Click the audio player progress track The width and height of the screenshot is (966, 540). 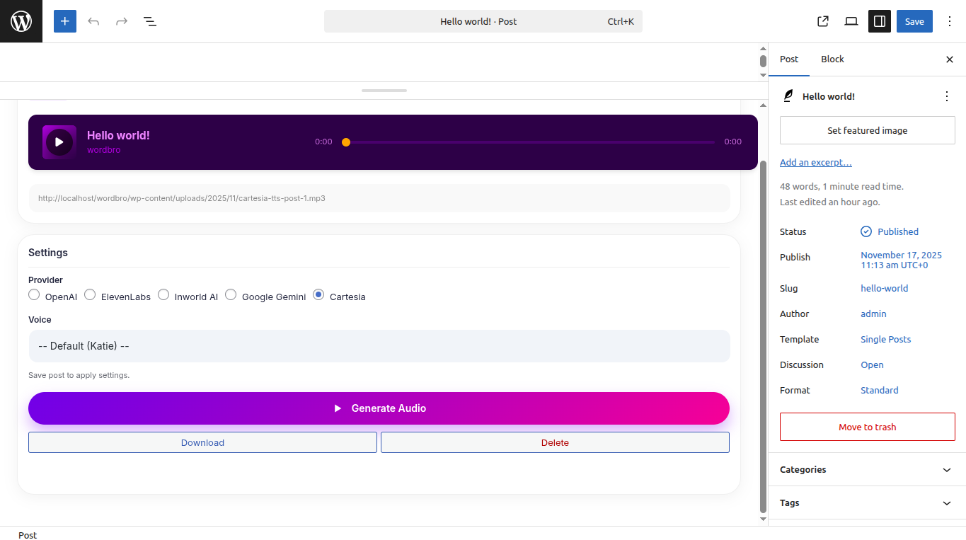coord(529,142)
